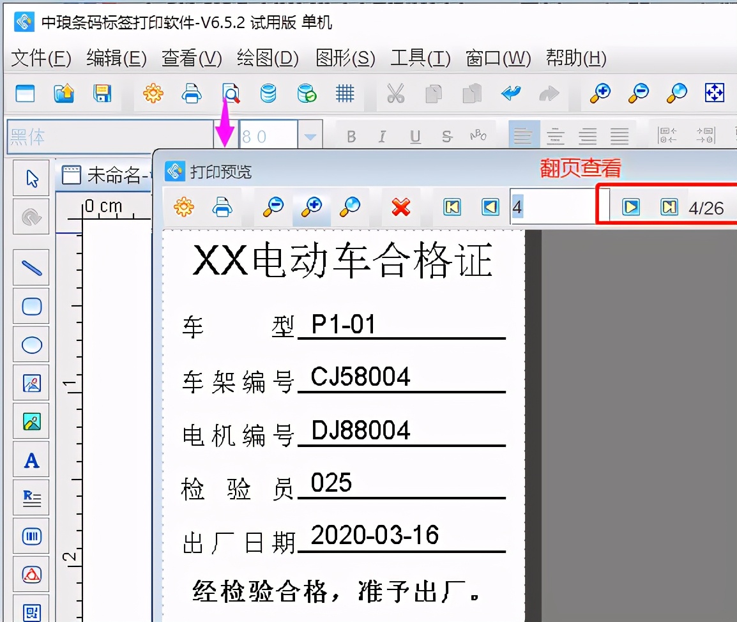Choose the ellipse drawing tool
The width and height of the screenshot is (737, 622).
(31, 344)
